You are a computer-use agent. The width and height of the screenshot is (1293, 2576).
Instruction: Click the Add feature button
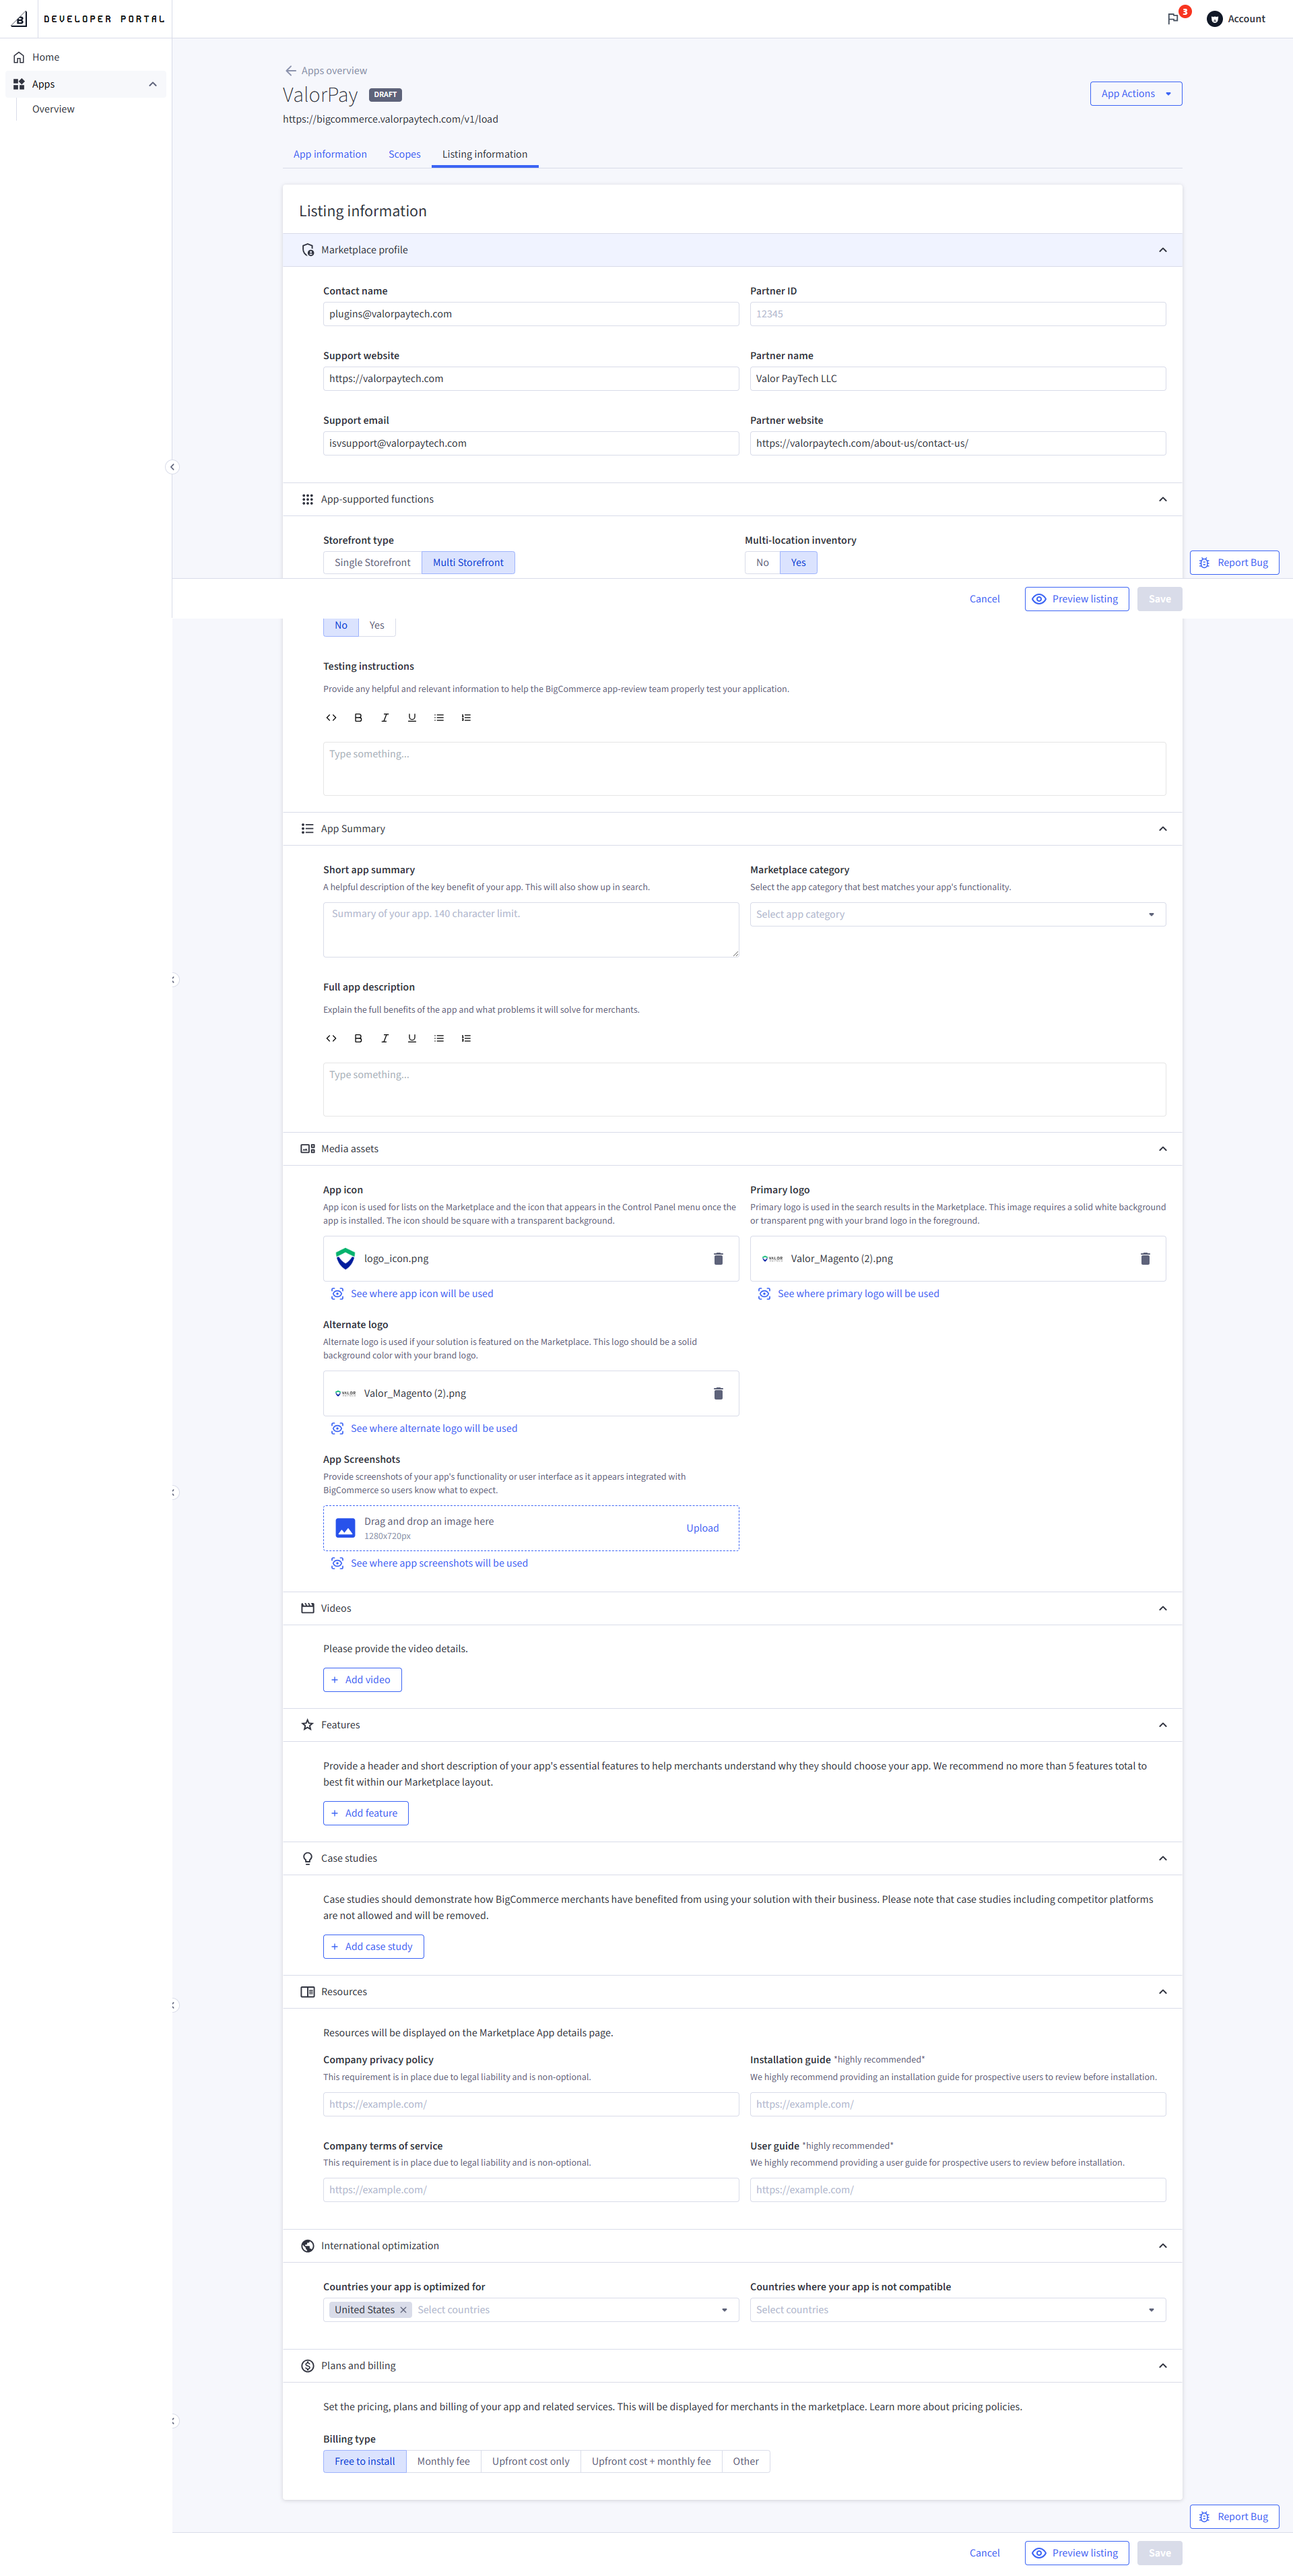click(366, 1813)
